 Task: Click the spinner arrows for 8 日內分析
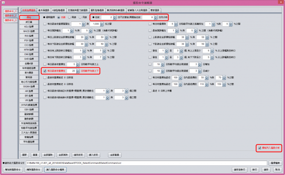click(156, 17)
